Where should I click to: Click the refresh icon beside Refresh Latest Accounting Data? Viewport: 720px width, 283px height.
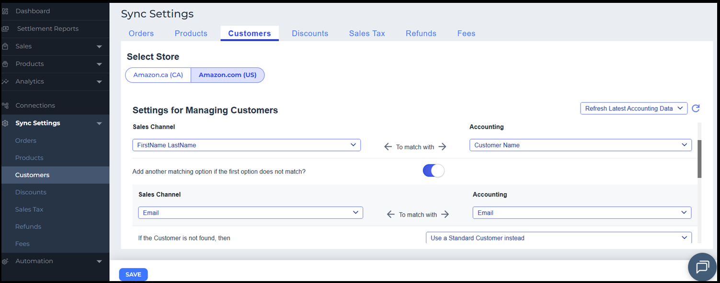tap(696, 109)
